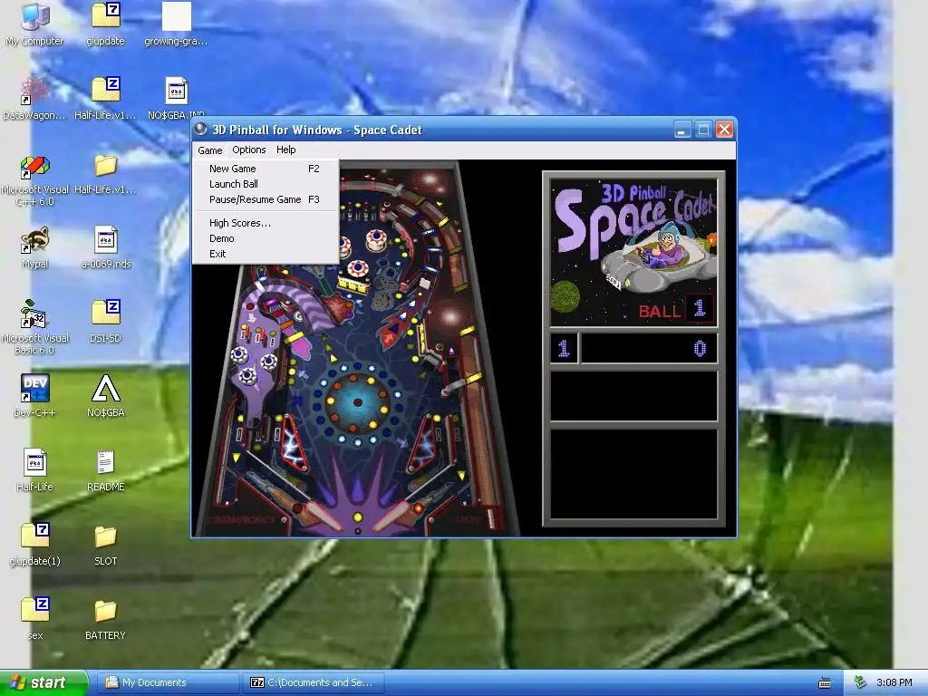This screenshot has height=696, width=928.
Task: Switch to C:\Documents and Se... taskbar button
Action: (x=313, y=682)
